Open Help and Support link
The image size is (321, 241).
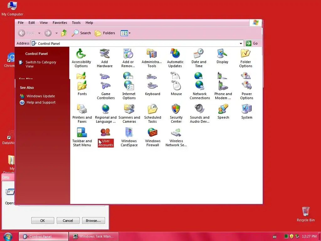[41, 103]
